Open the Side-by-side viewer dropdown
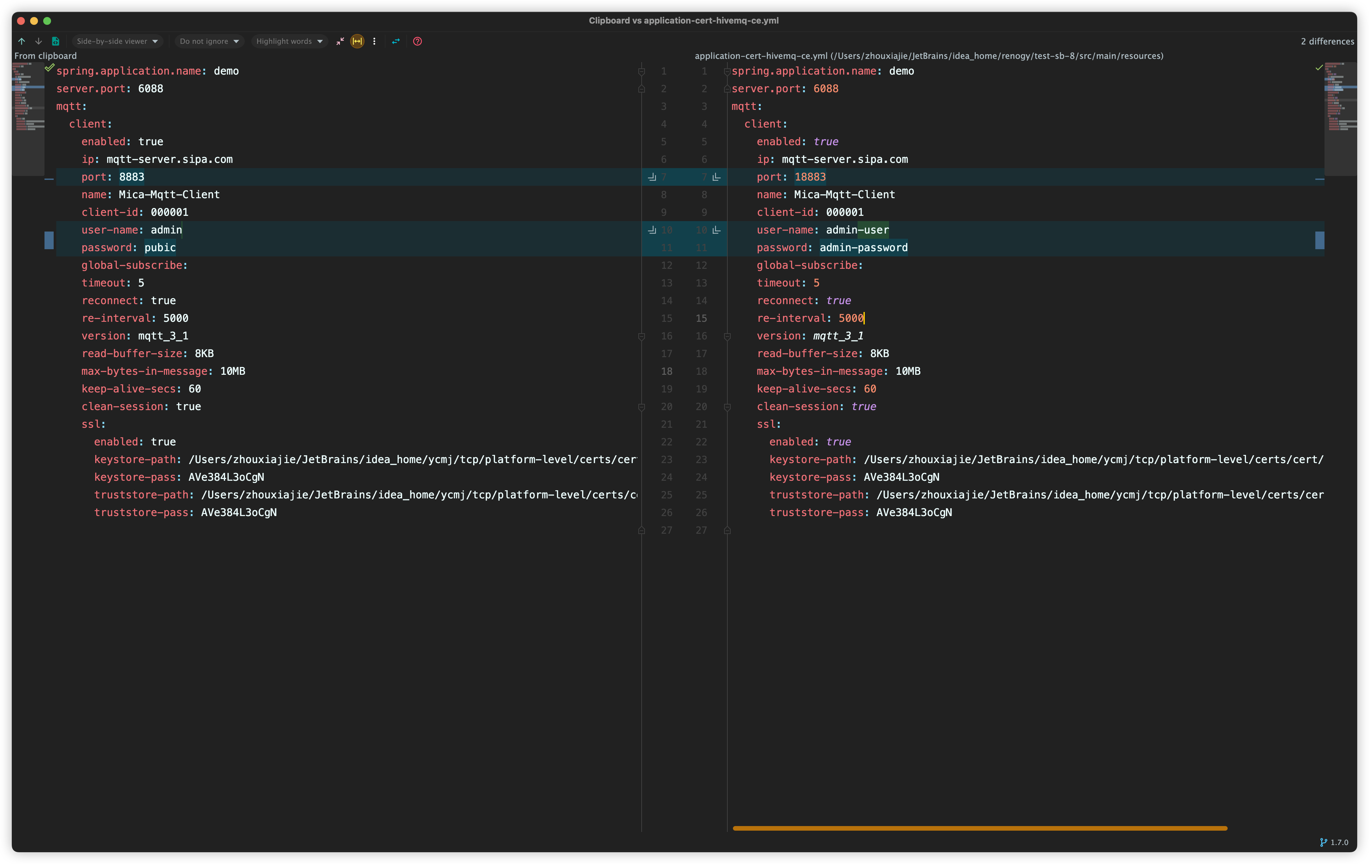This screenshot has height=864, width=1369. 117,41
